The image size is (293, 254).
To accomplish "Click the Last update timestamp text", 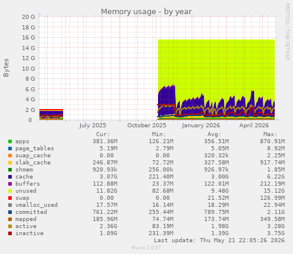I will (219, 240).
